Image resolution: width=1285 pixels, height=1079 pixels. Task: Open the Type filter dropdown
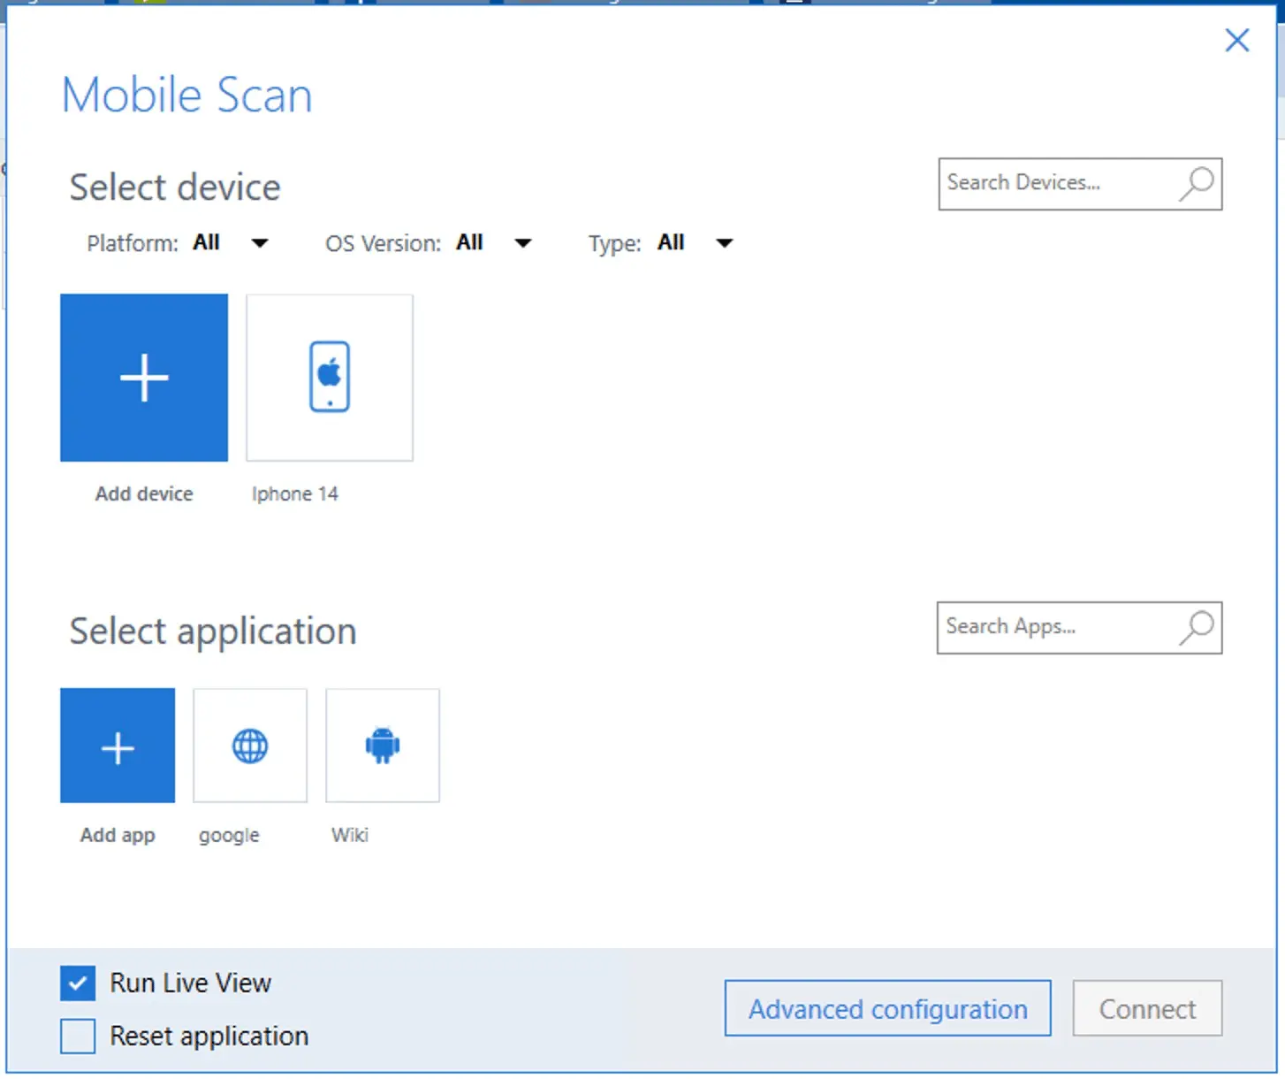(x=724, y=243)
